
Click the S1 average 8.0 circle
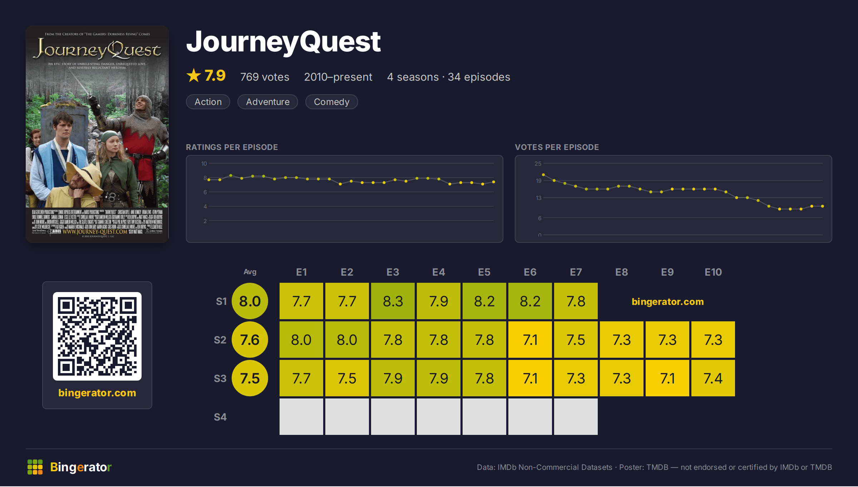click(x=250, y=301)
